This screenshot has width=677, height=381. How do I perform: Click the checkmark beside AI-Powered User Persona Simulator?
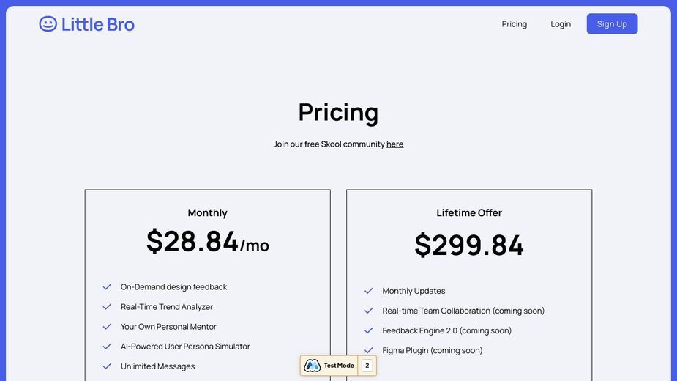pos(107,347)
